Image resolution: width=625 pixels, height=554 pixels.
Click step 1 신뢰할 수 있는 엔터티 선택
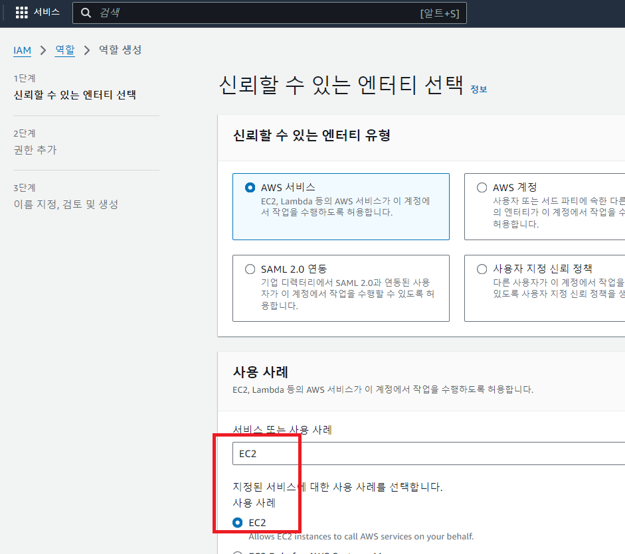point(75,95)
